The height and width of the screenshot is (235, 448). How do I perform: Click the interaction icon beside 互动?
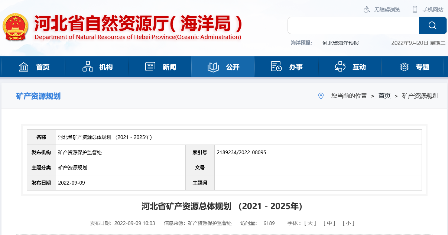(x=340, y=67)
